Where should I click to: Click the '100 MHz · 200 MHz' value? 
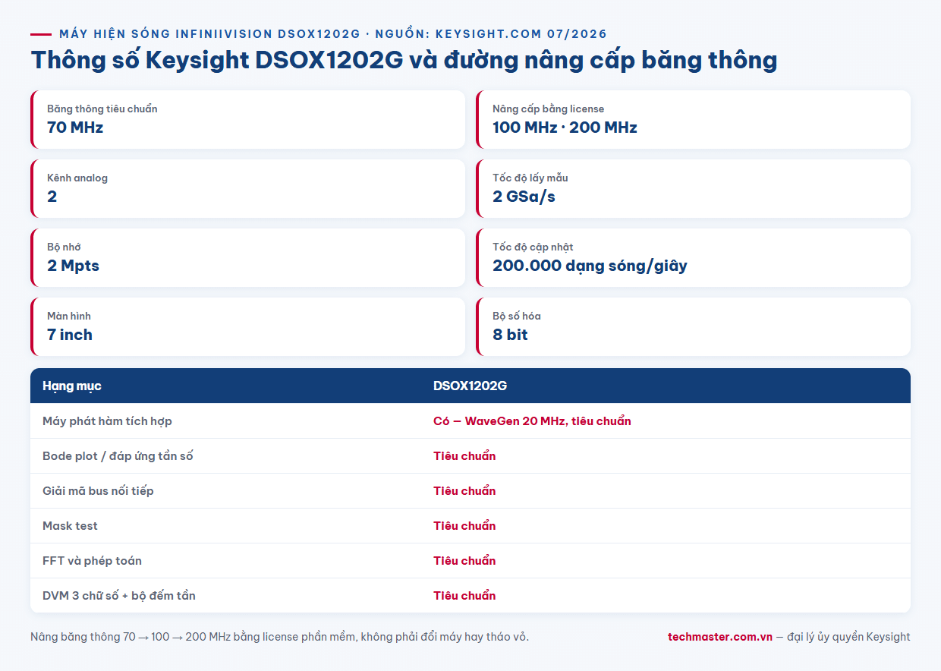pos(565,128)
